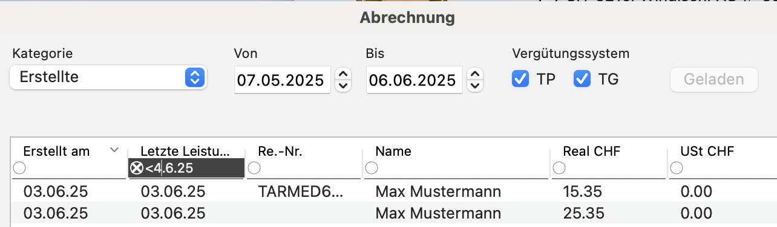Image resolution: width=777 pixels, height=227 pixels.
Task: Click filter circle under USt CHF
Action: [677, 168]
